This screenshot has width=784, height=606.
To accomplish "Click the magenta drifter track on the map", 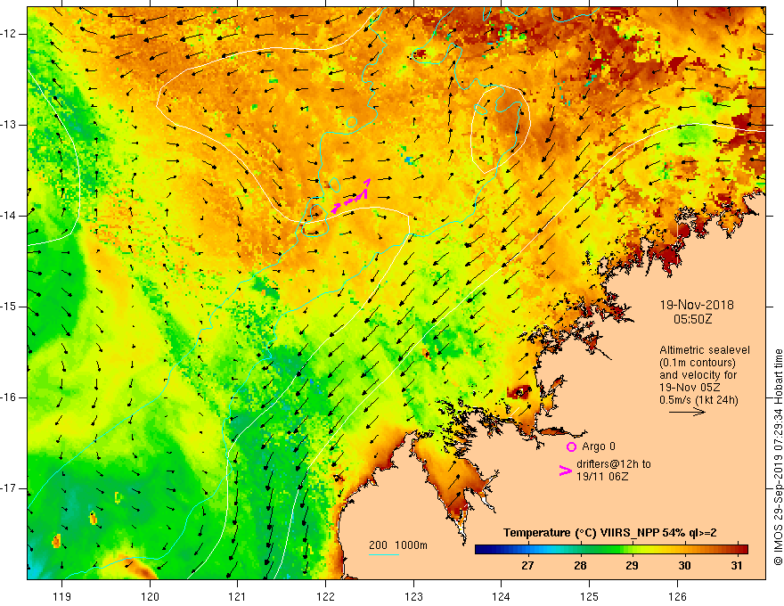I will [x=351, y=196].
